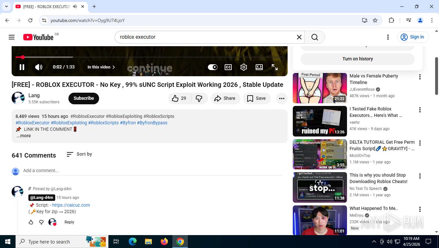Go to YouTube home via logo
The height and width of the screenshot is (248, 439).
(38, 37)
